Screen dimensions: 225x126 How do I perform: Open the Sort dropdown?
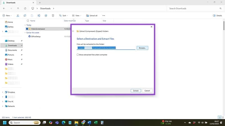[x=63, y=16]
